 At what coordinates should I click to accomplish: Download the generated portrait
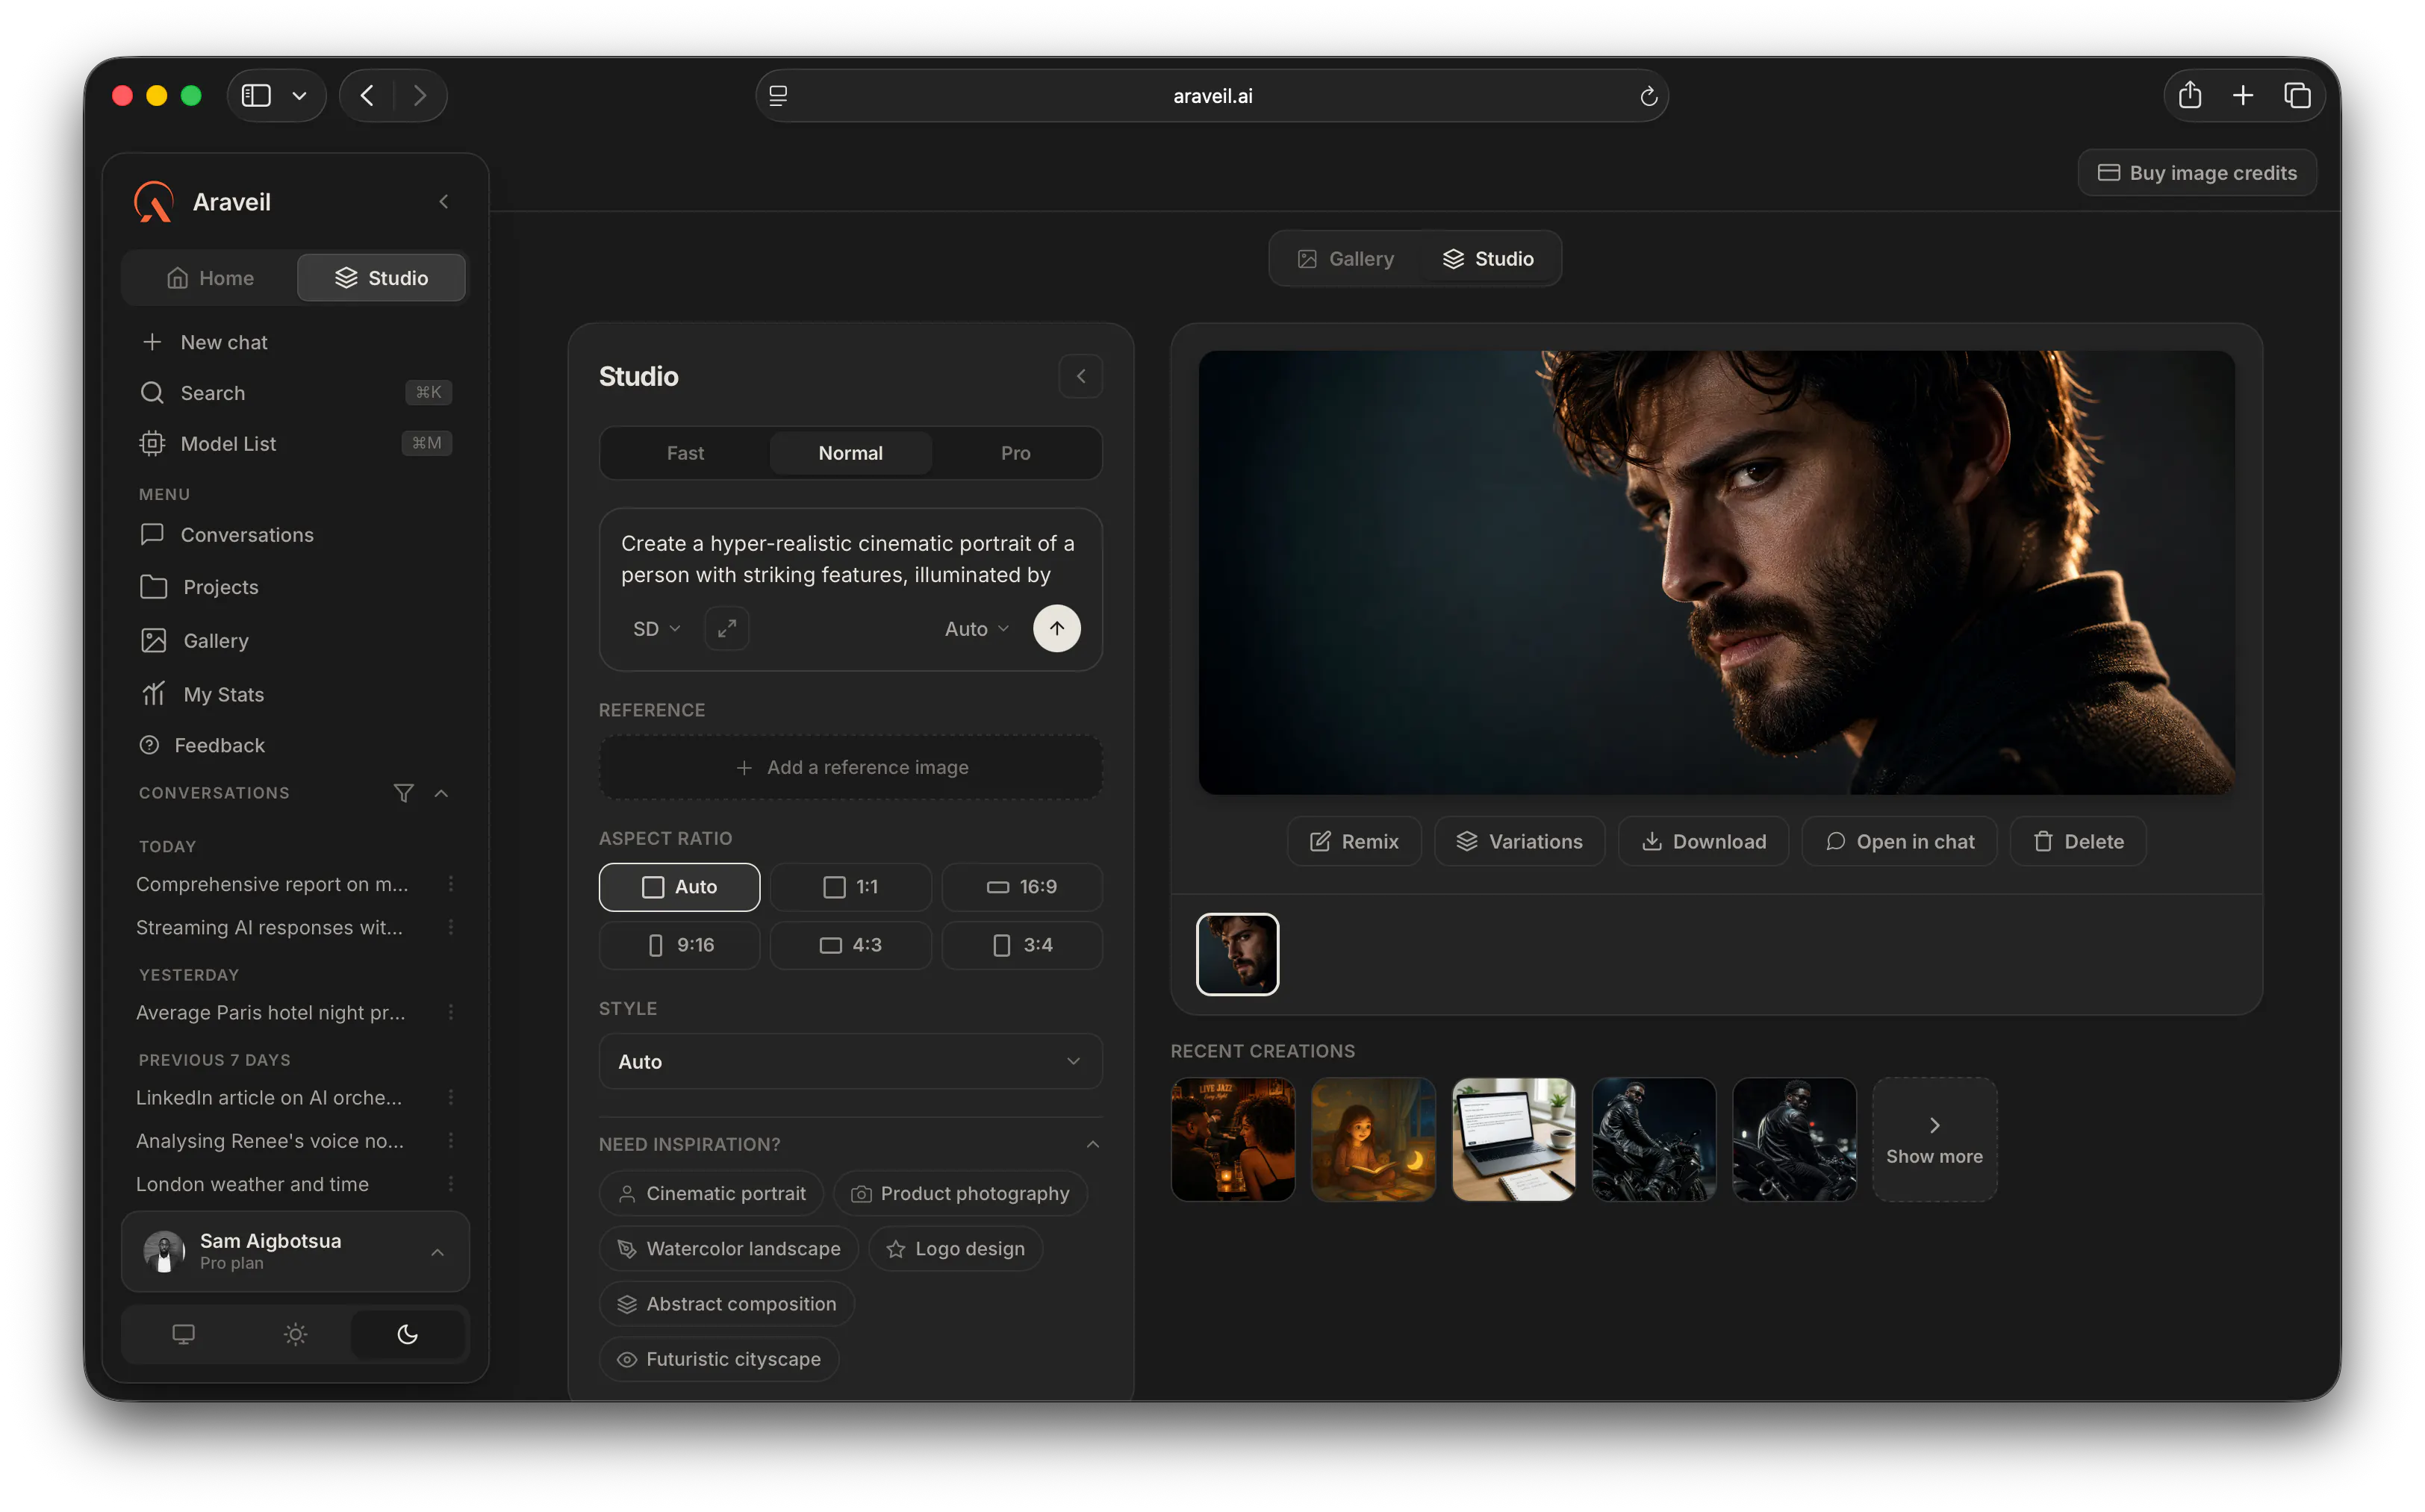click(1704, 842)
